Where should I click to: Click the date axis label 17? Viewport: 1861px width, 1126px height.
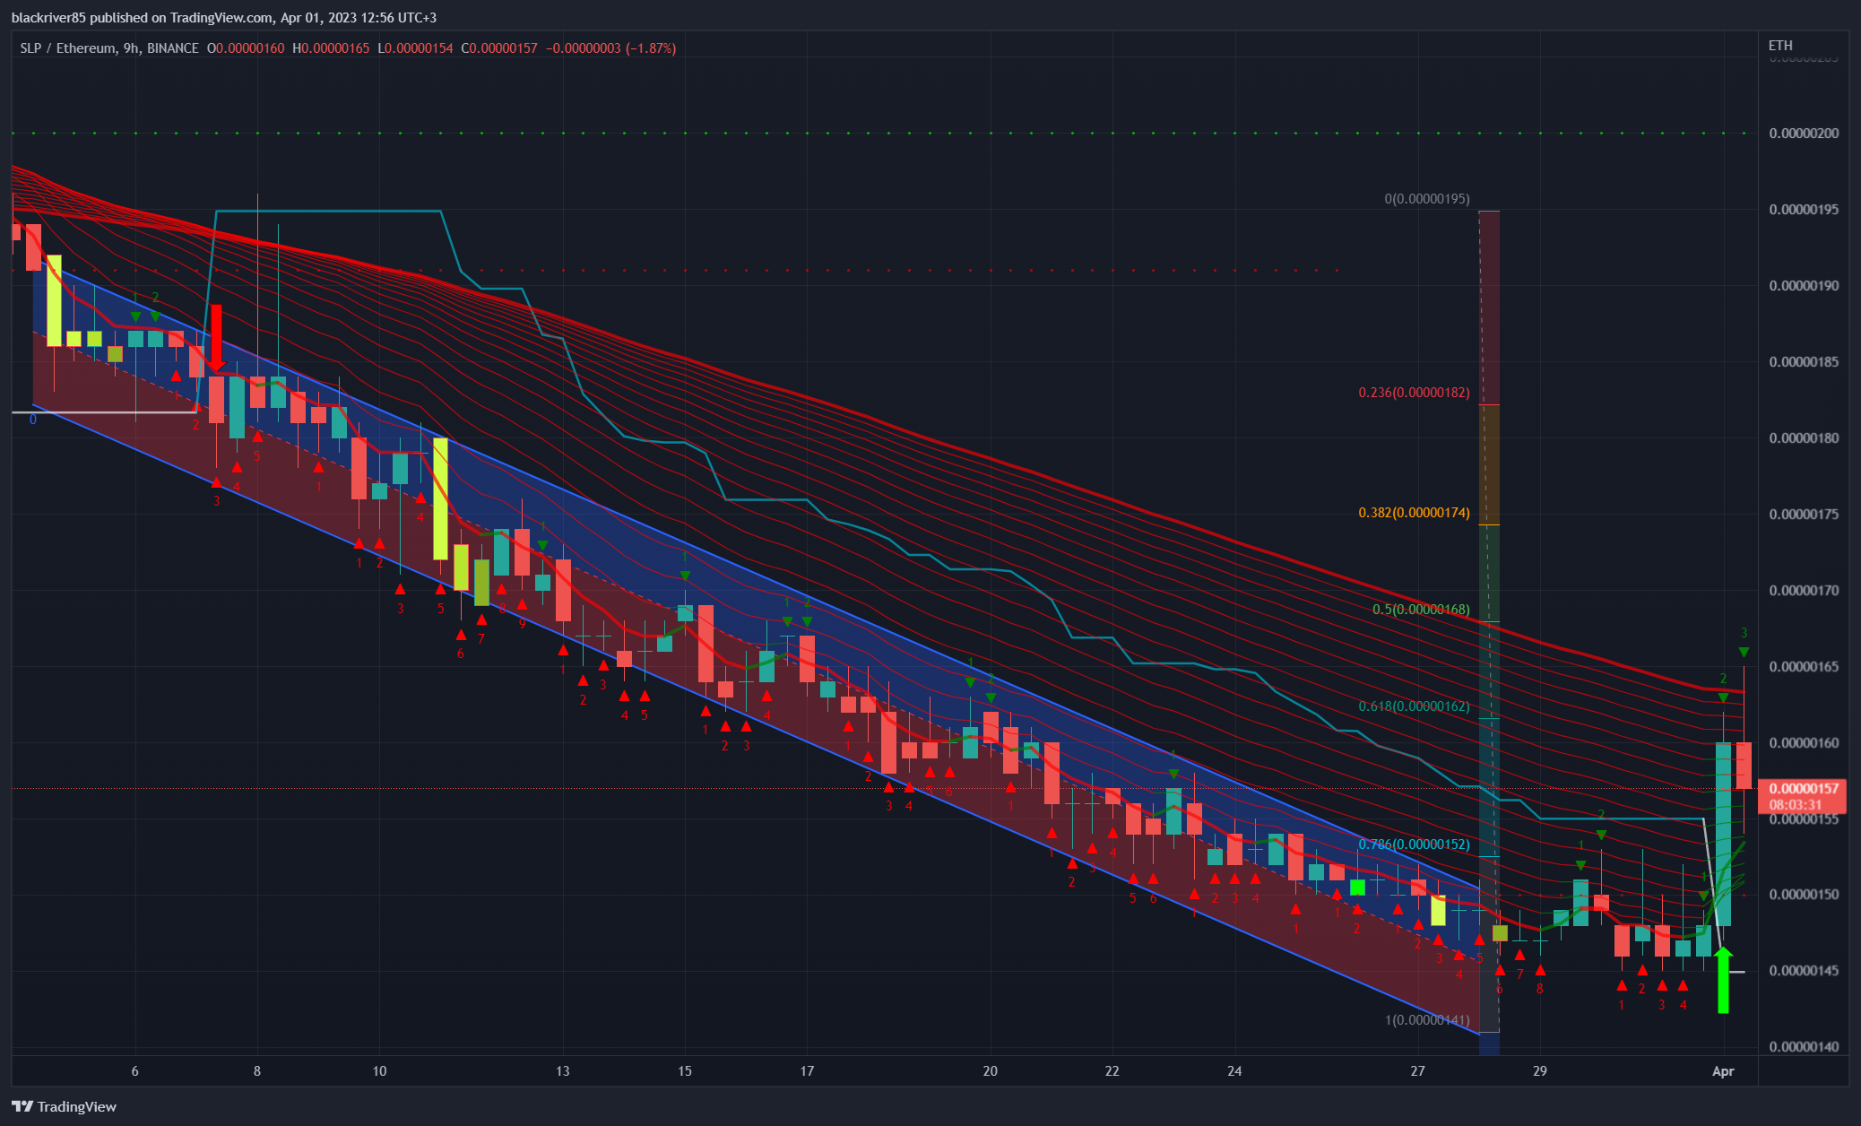807,1071
